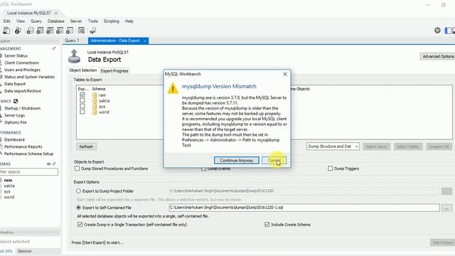The image size is (455, 256).
Task: Click the self-contained file path field
Action: coord(304,208)
